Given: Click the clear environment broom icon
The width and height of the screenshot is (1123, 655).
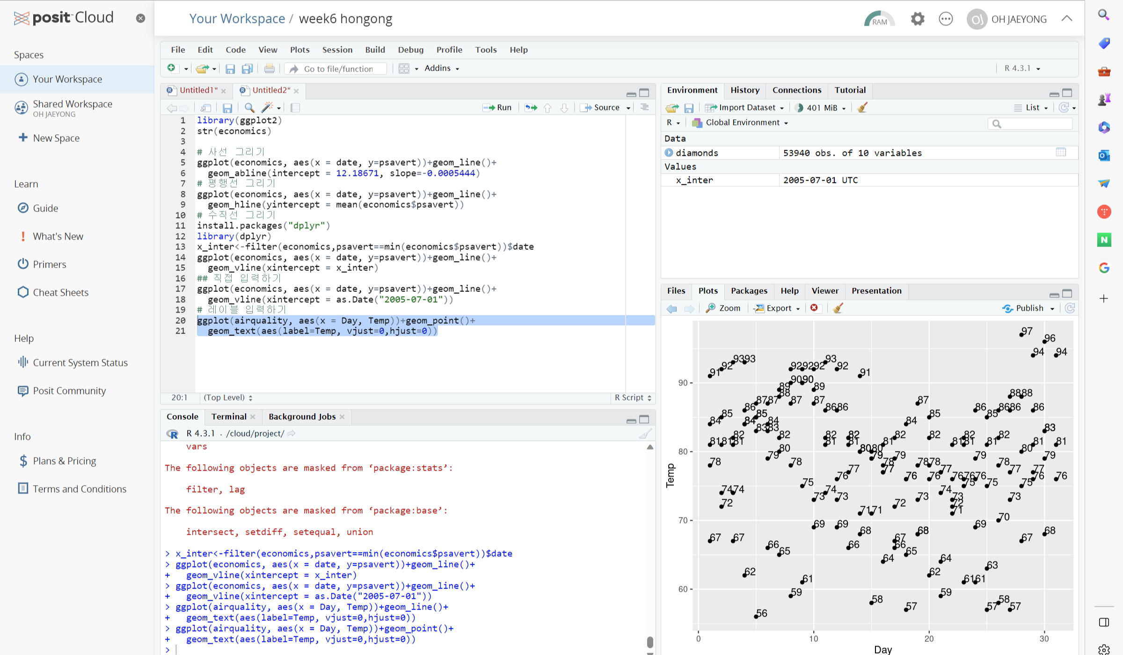Looking at the screenshot, I should click(x=862, y=108).
